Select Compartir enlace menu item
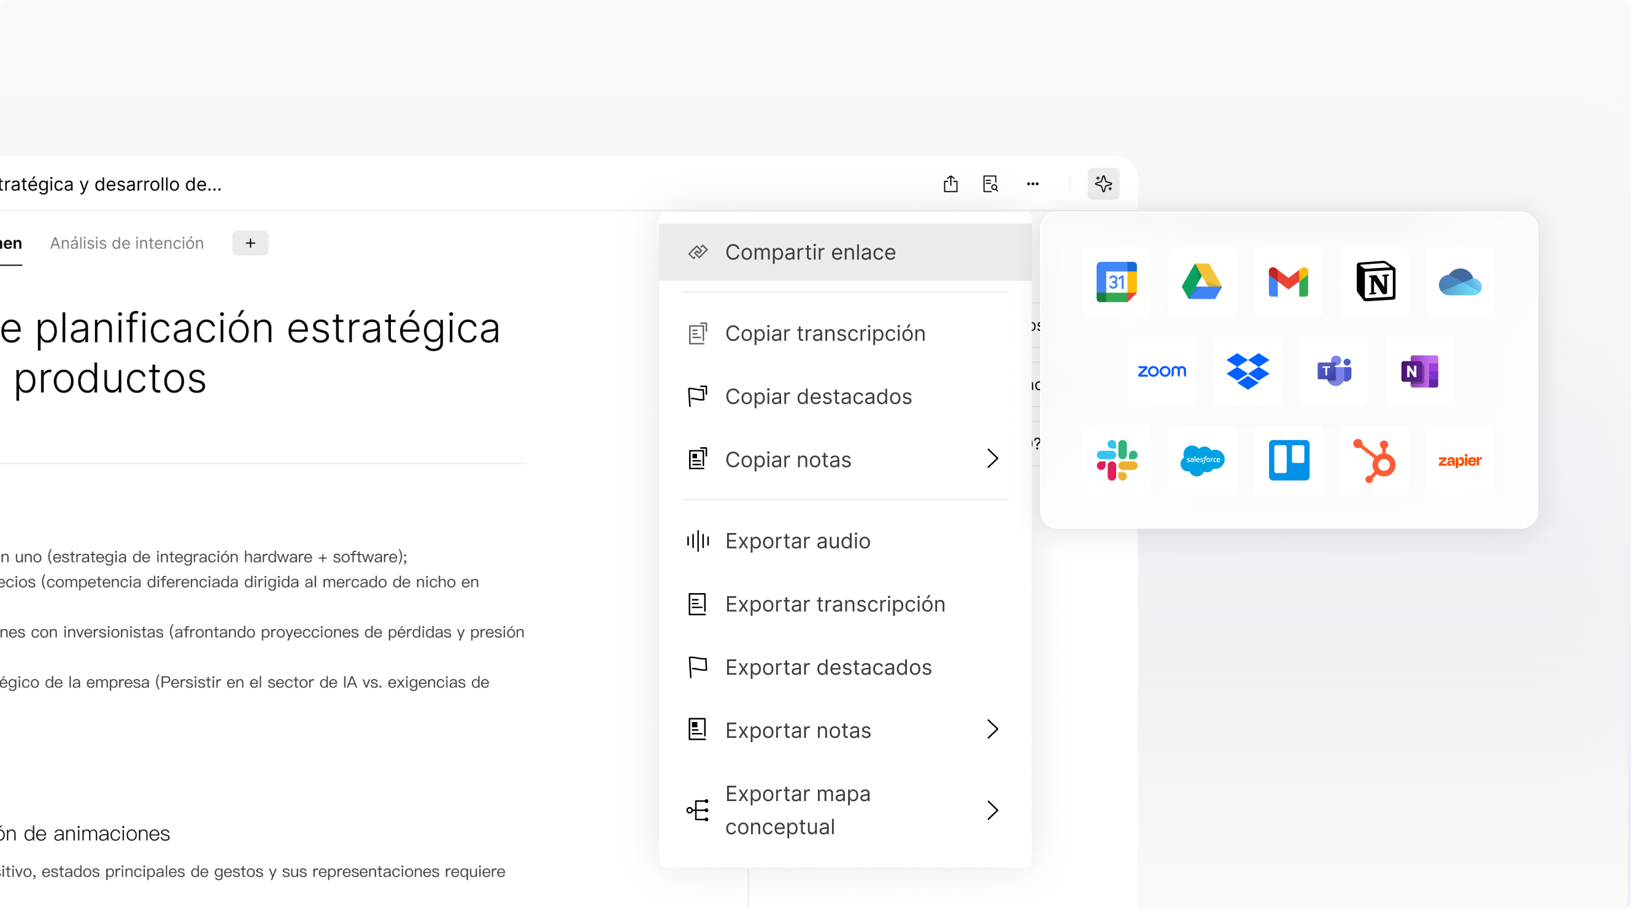The image size is (1631, 909). [810, 252]
